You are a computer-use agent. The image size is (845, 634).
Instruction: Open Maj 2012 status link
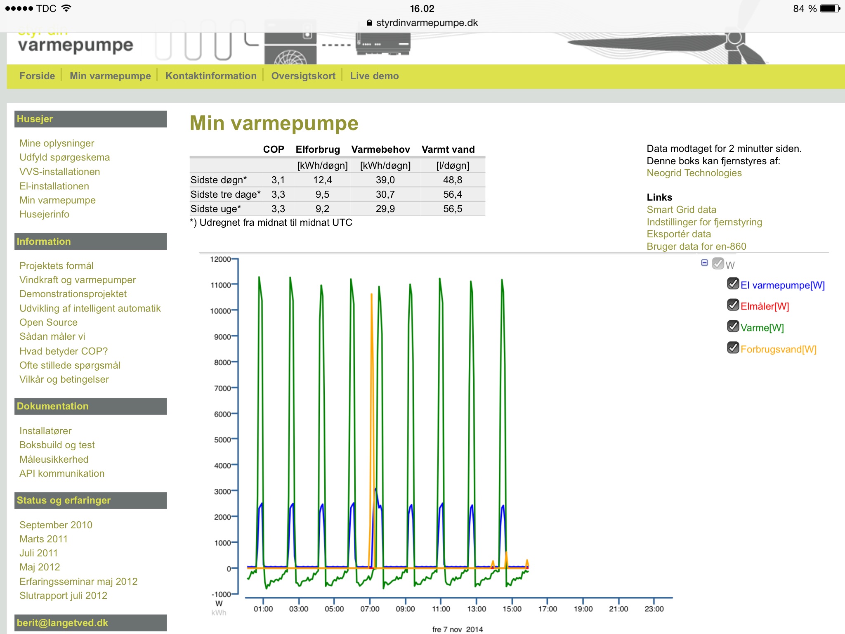[40, 567]
